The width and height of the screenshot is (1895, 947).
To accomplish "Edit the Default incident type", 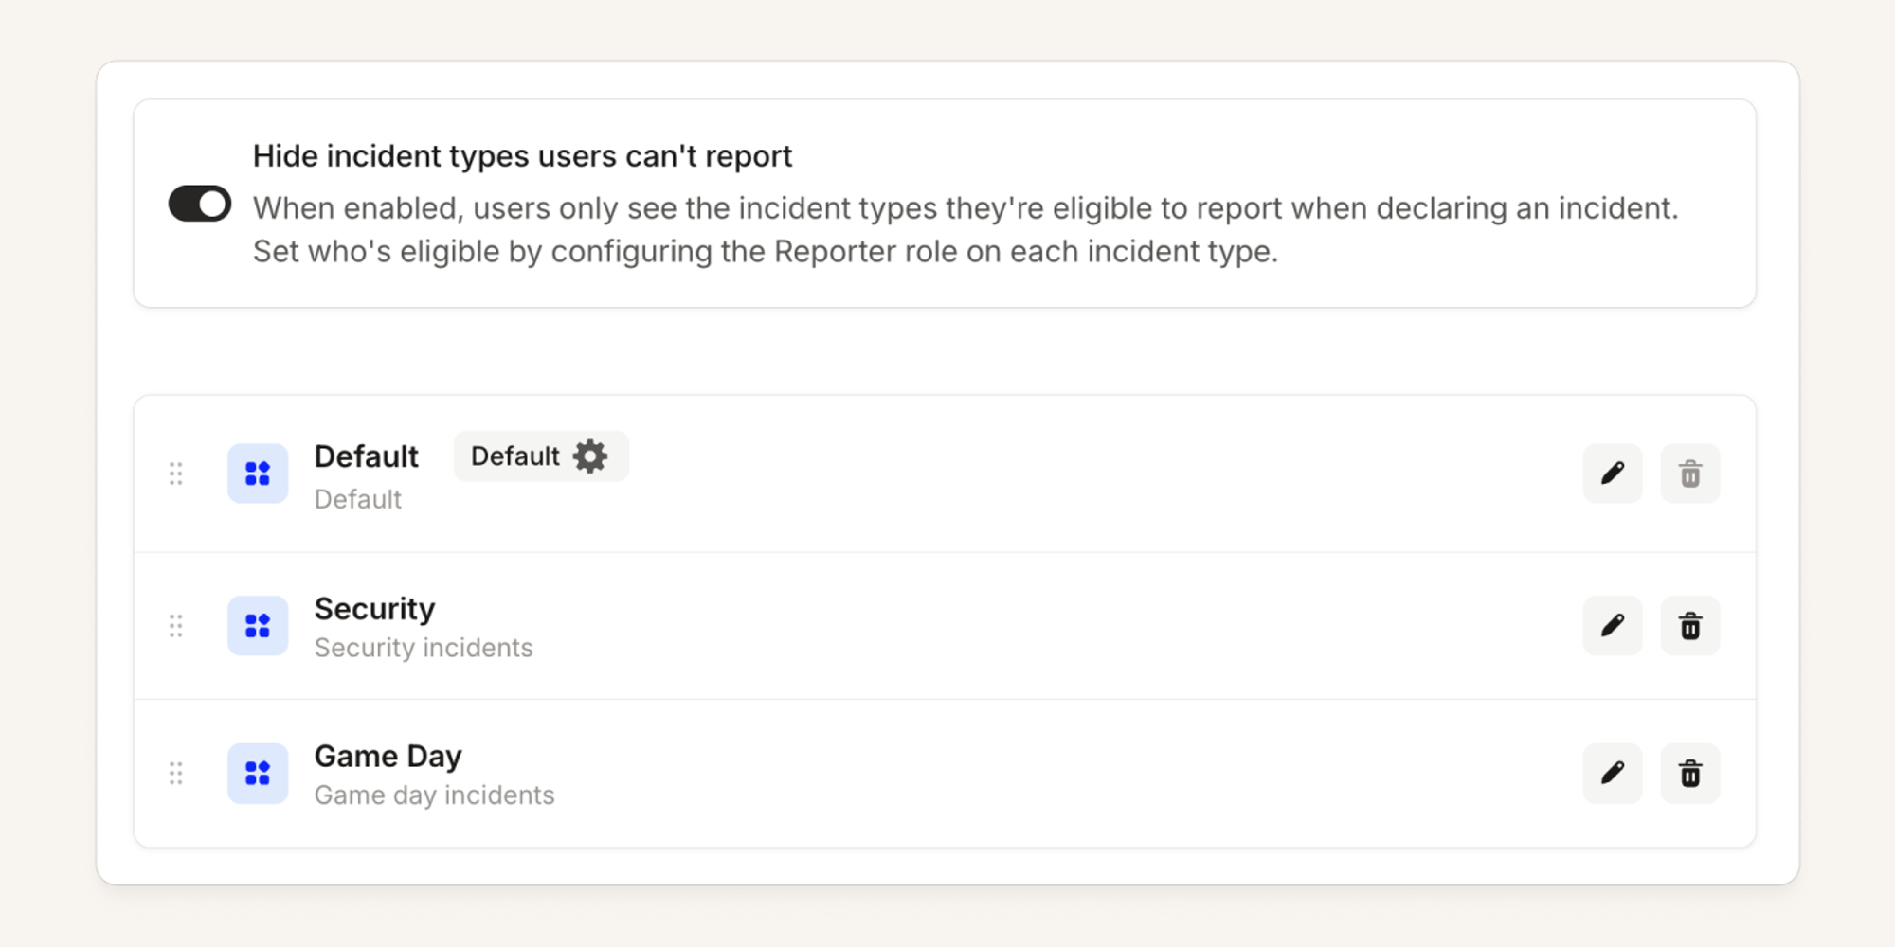I will (x=1613, y=473).
